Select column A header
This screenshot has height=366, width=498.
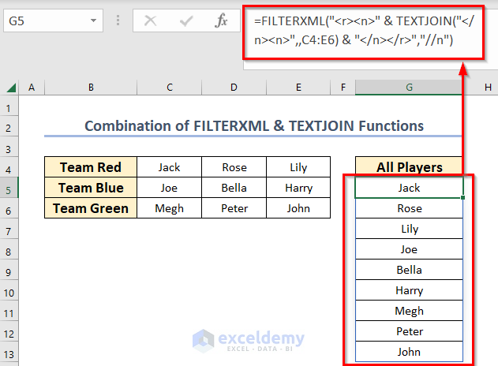coord(32,88)
